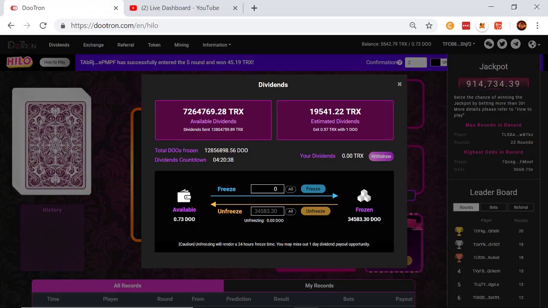The width and height of the screenshot is (548, 308).
Task: Reload the page
Action: click(43, 26)
